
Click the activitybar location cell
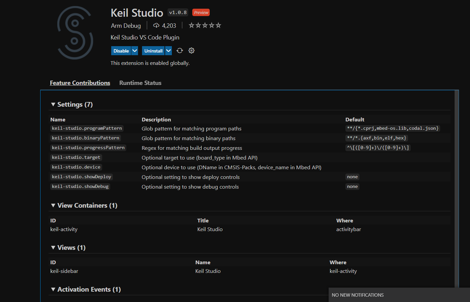(349, 229)
